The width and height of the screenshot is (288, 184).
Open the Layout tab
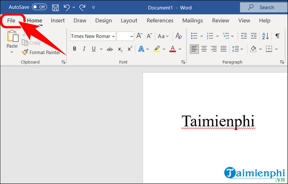129,21
